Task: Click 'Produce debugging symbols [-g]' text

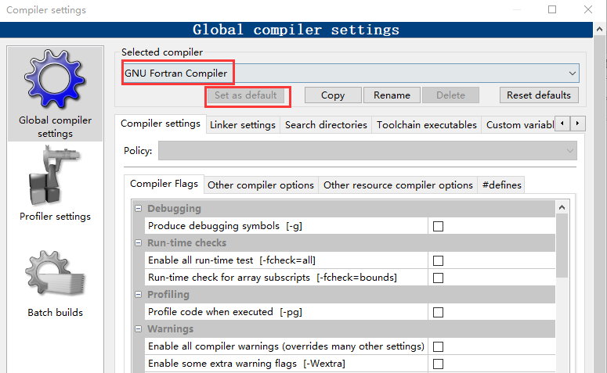Action: [225, 226]
